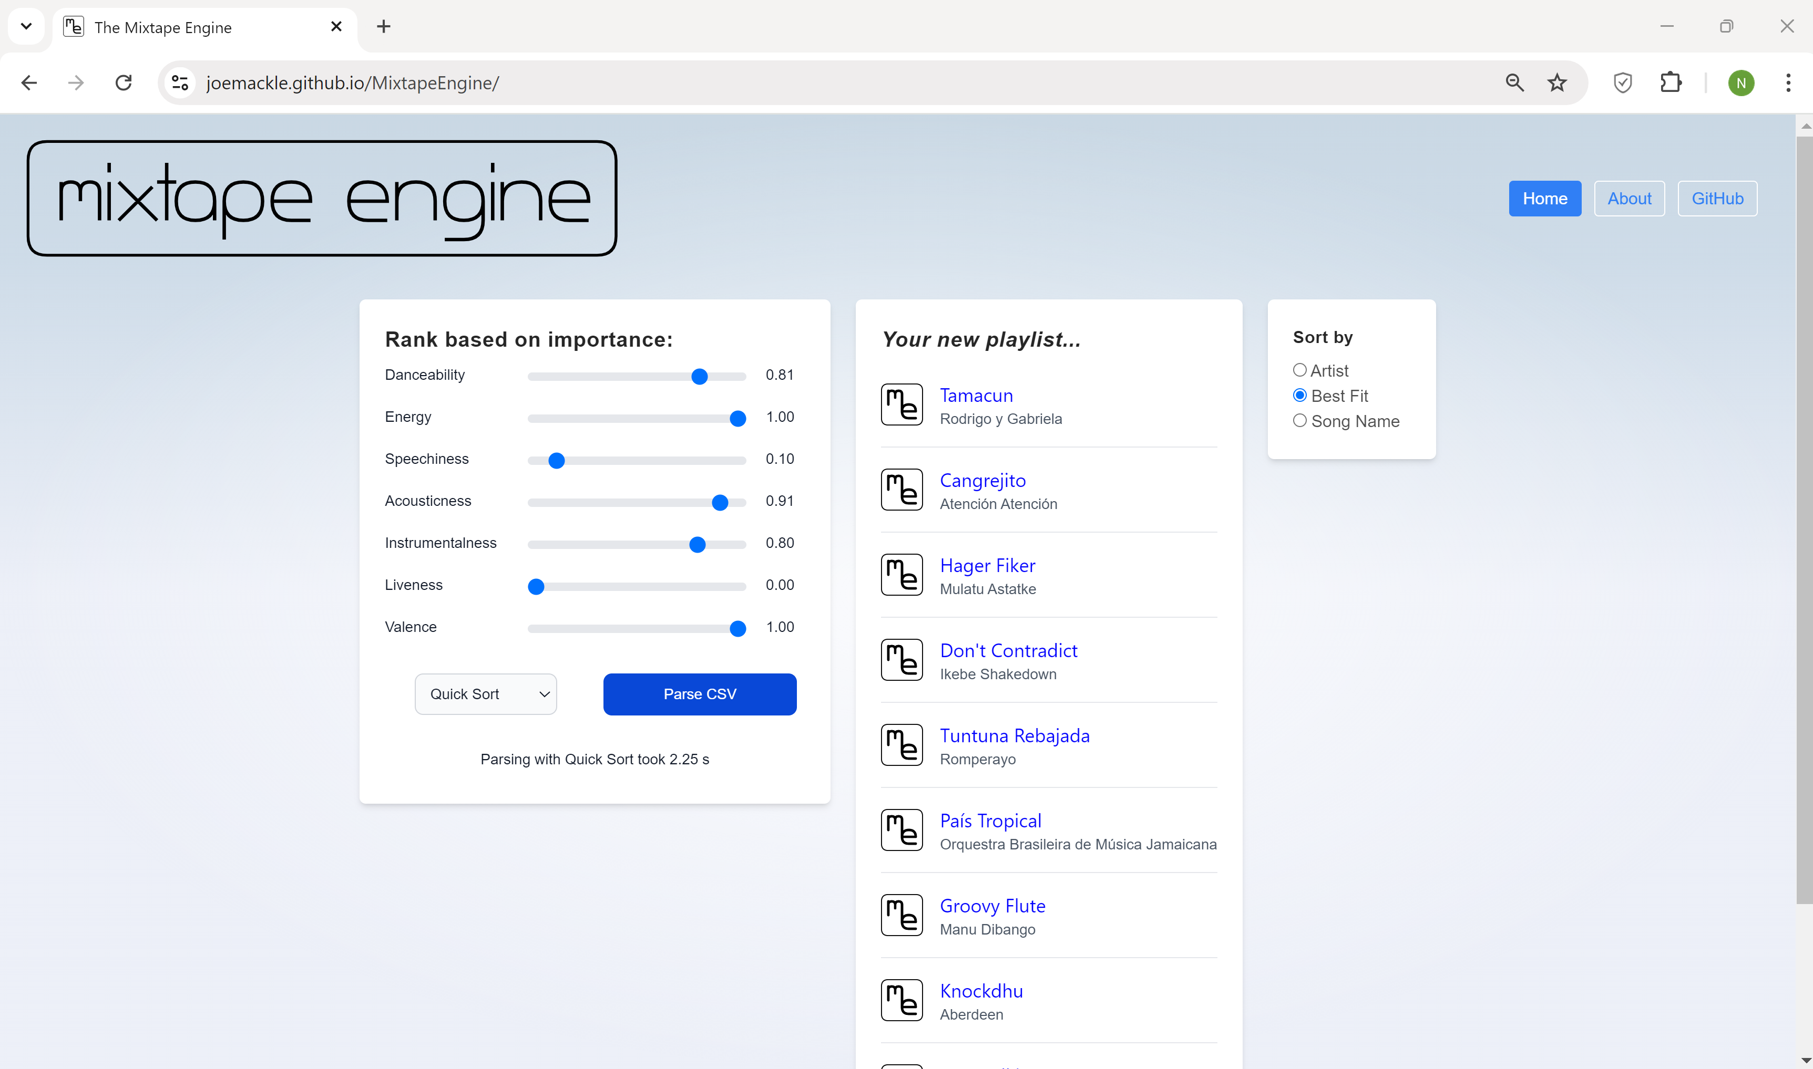Click the Valence slider
The width and height of the screenshot is (1813, 1069).
point(637,628)
